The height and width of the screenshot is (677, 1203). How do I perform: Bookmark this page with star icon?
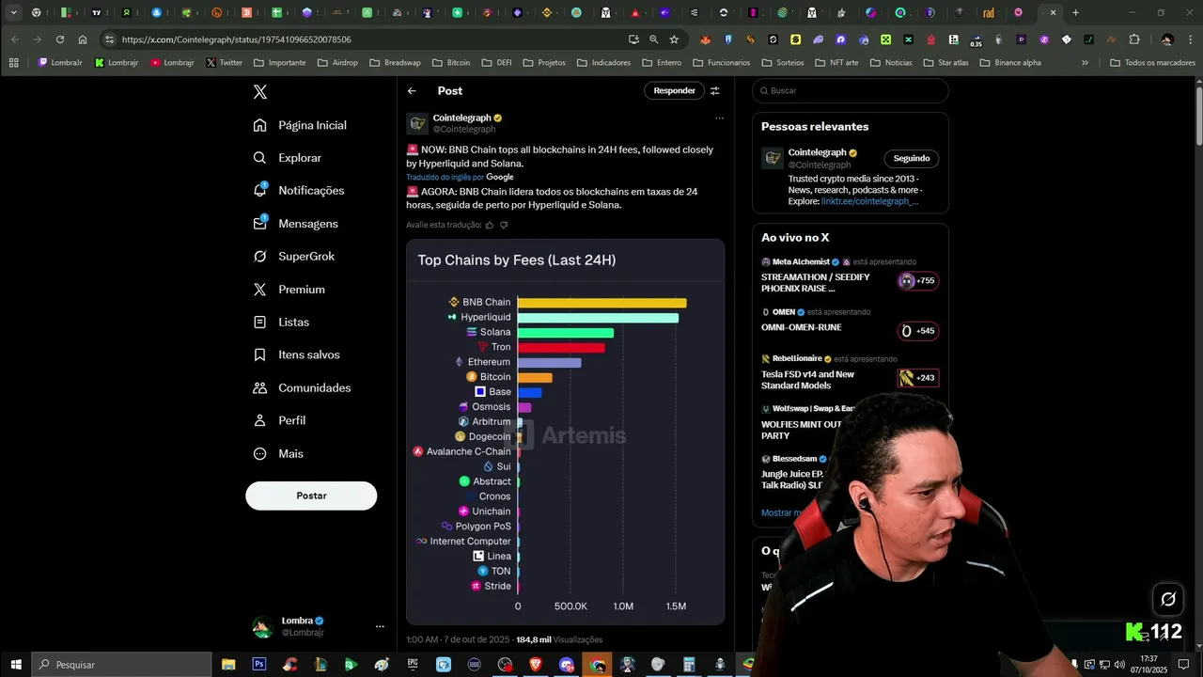point(674,39)
